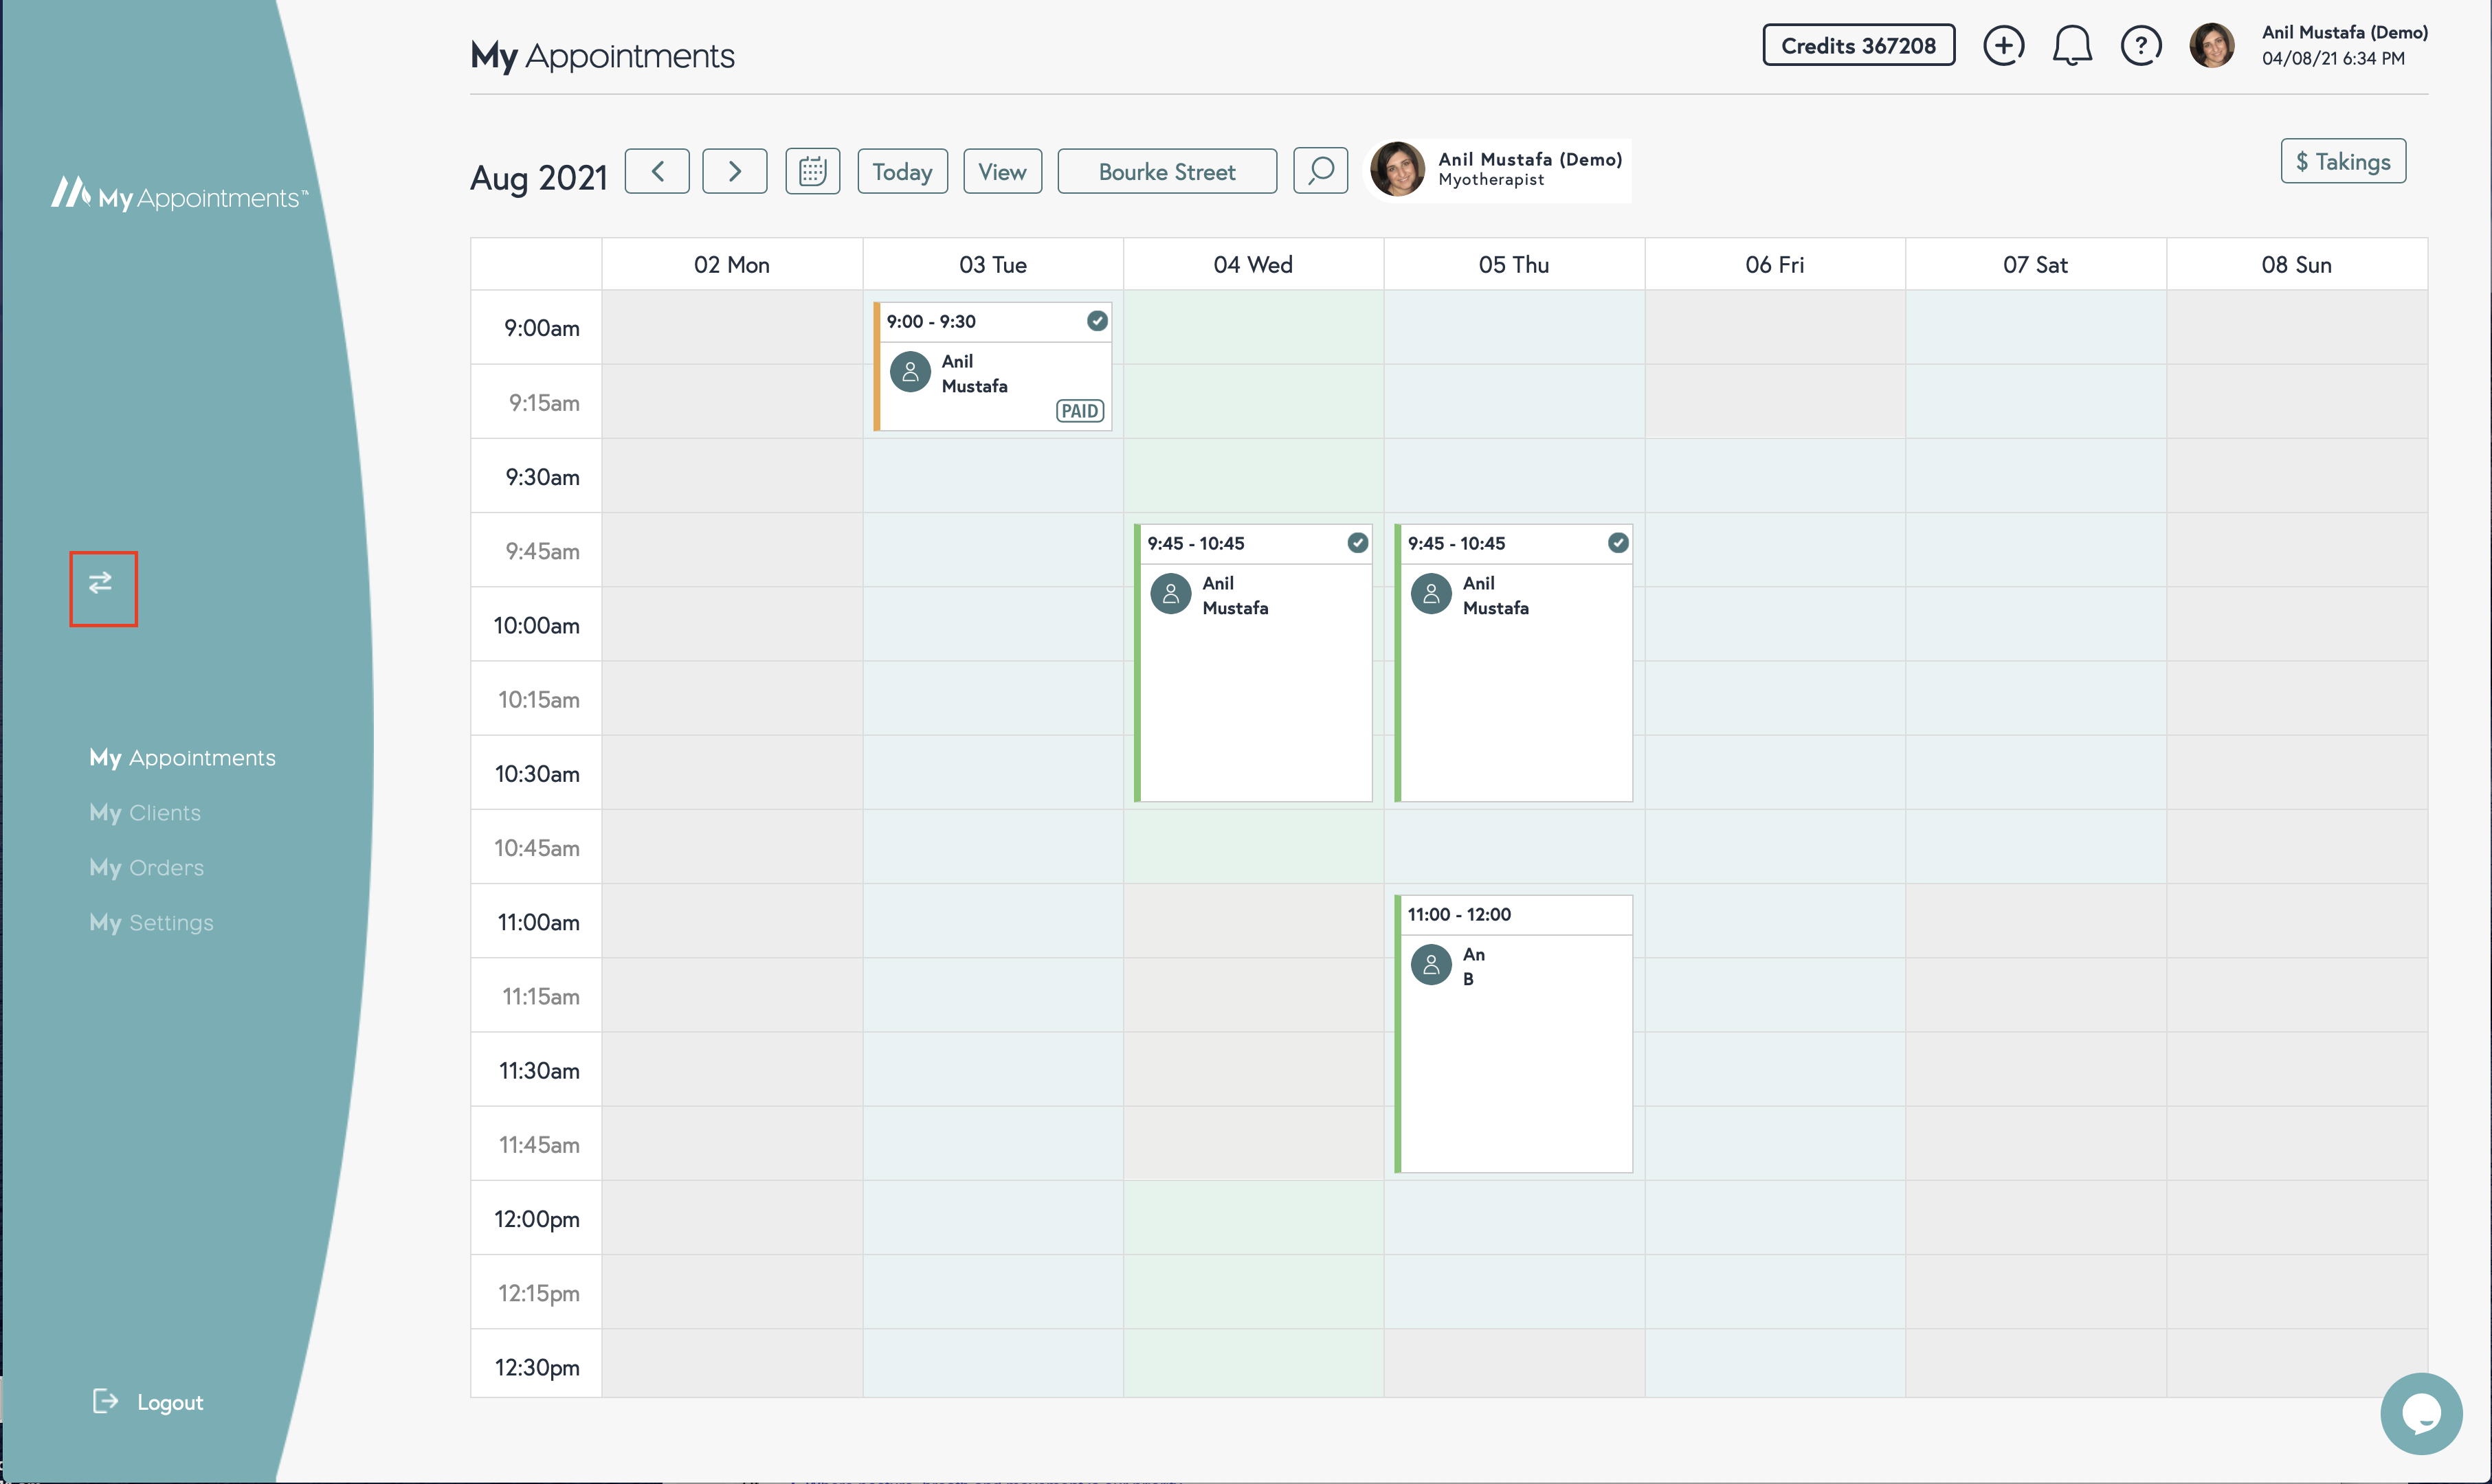Toggle checkmark on Thursday 9:45 appointment
Screen dimensions: 2492x1484
(x=1618, y=543)
